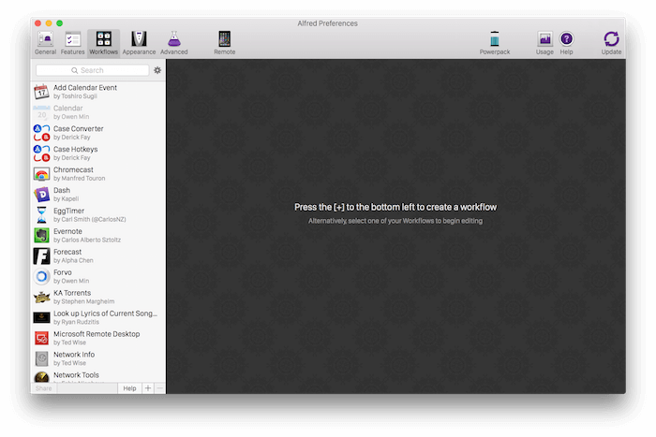Open the Usage statistics tab
The image size is (656, 437).
click(x=544, y=43)
